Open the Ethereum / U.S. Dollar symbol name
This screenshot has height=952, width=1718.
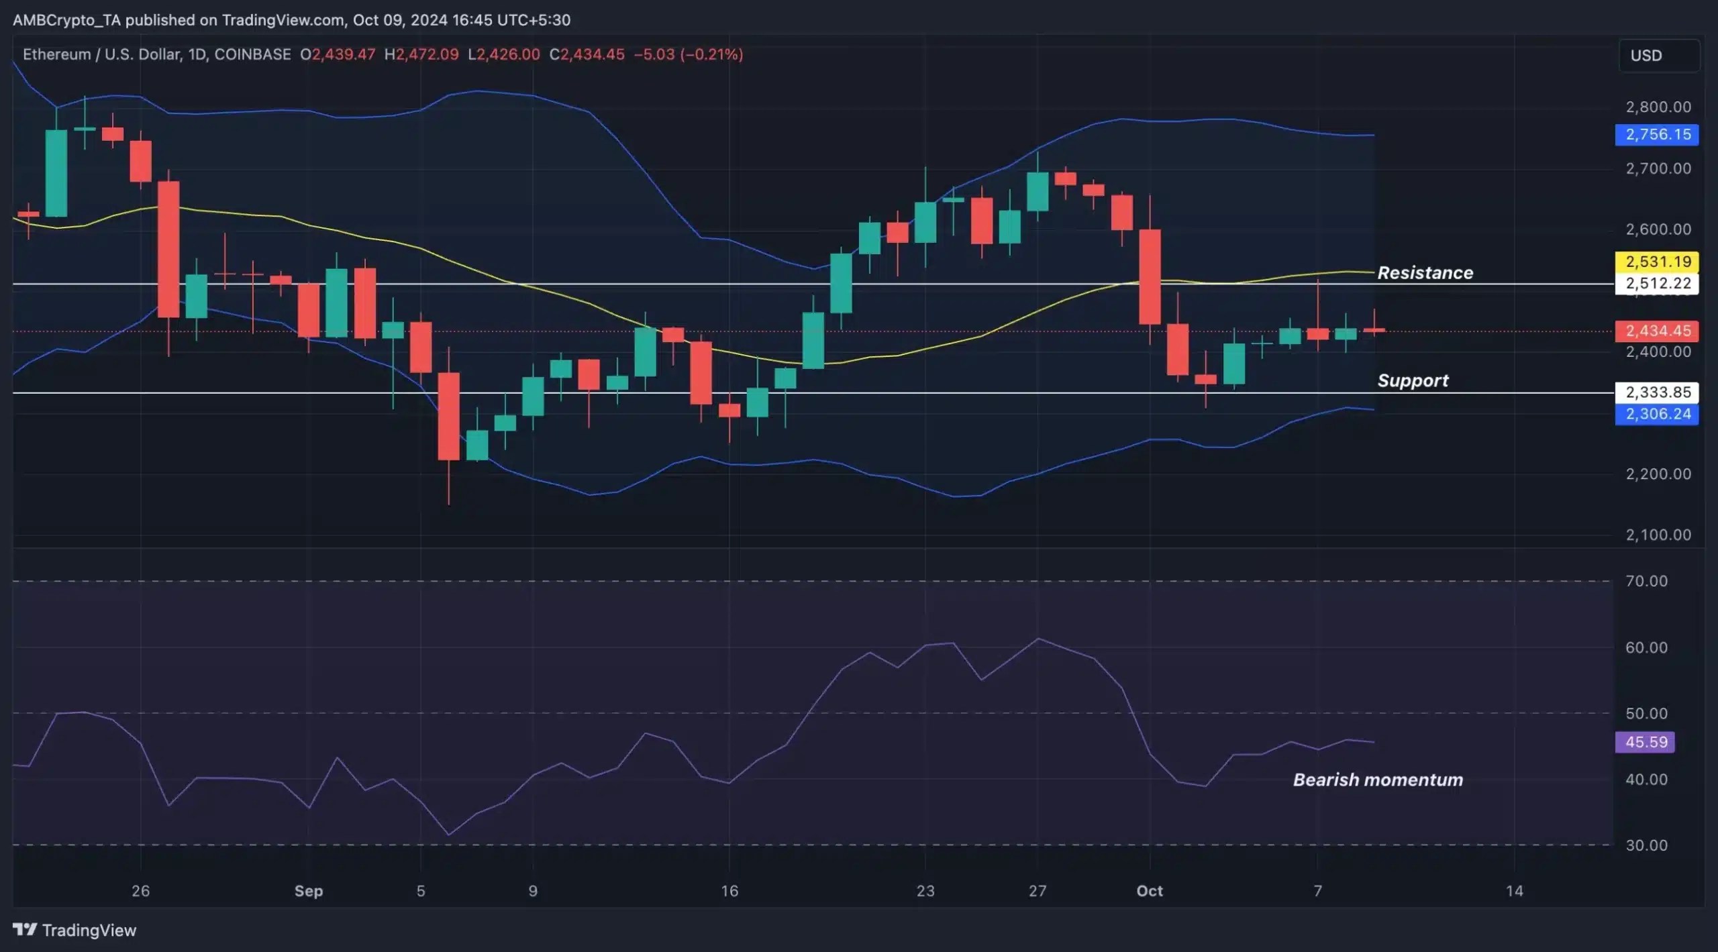[101, 55]
